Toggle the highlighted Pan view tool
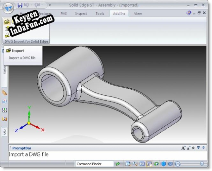 pyautogui.click(x=149, y=164)
